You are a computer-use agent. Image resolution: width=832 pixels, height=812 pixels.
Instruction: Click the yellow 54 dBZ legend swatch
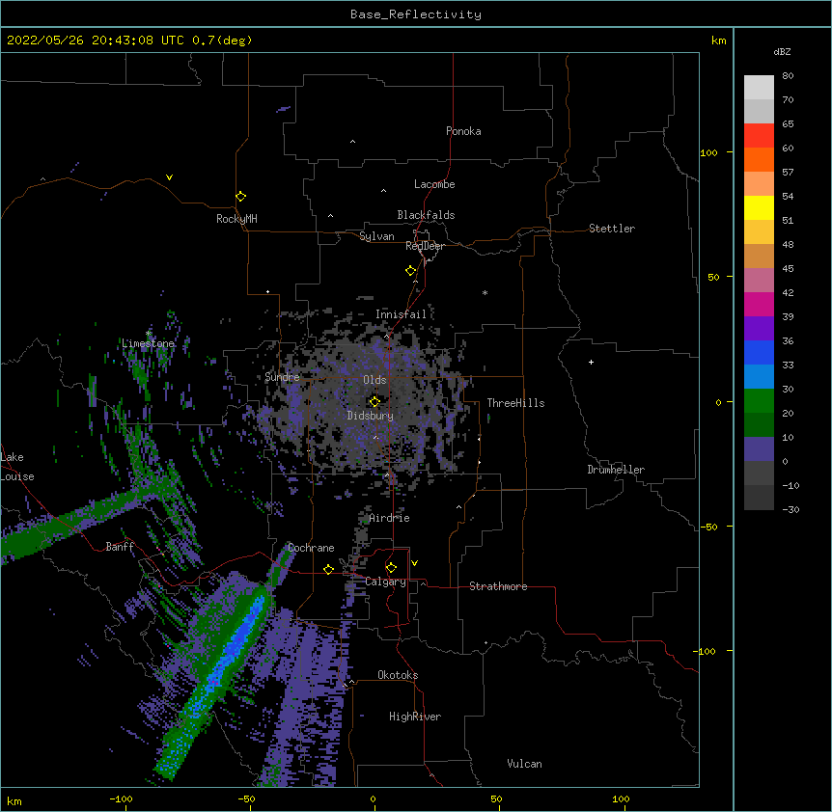(759, 208)
